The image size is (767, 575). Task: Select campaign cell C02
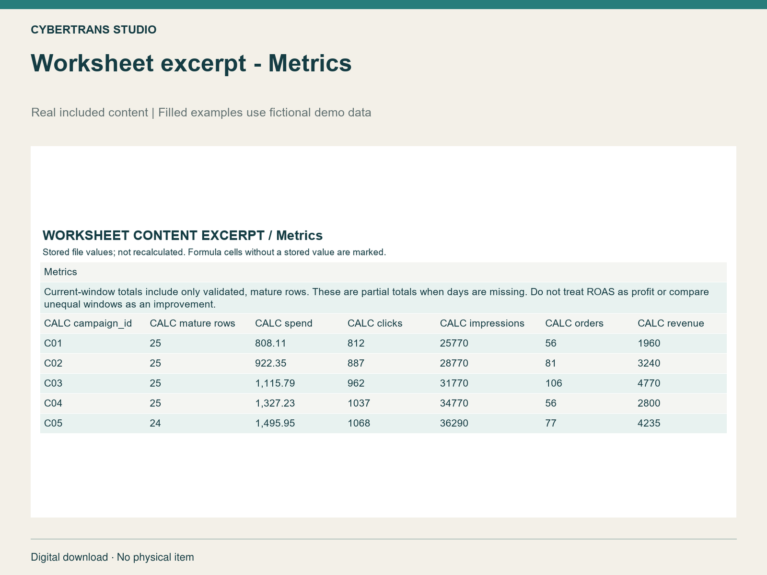point(53,363)
